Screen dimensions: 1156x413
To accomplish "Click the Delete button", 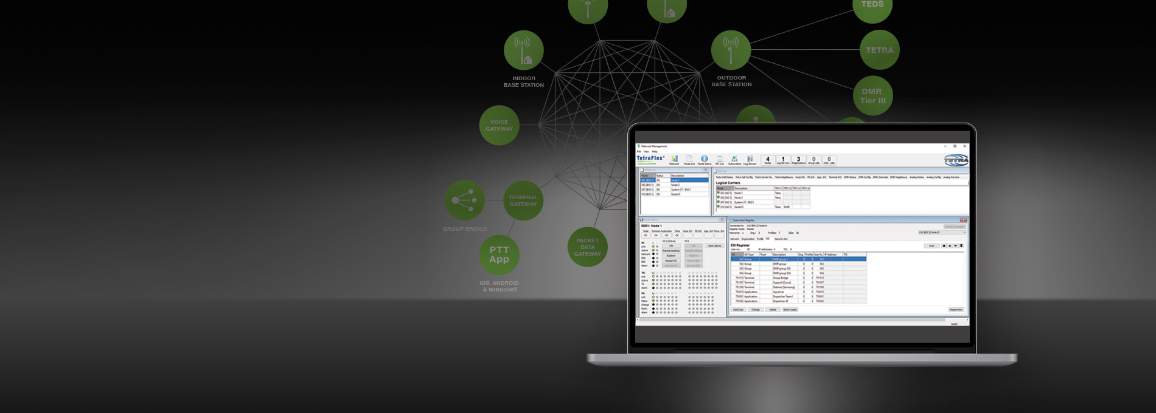I will (x=773, y=310).
